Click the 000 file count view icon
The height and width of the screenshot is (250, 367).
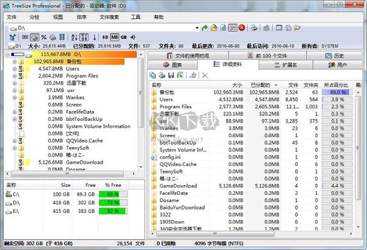point(25,37)
